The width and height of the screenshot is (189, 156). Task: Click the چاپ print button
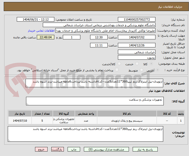pos(74,149)
